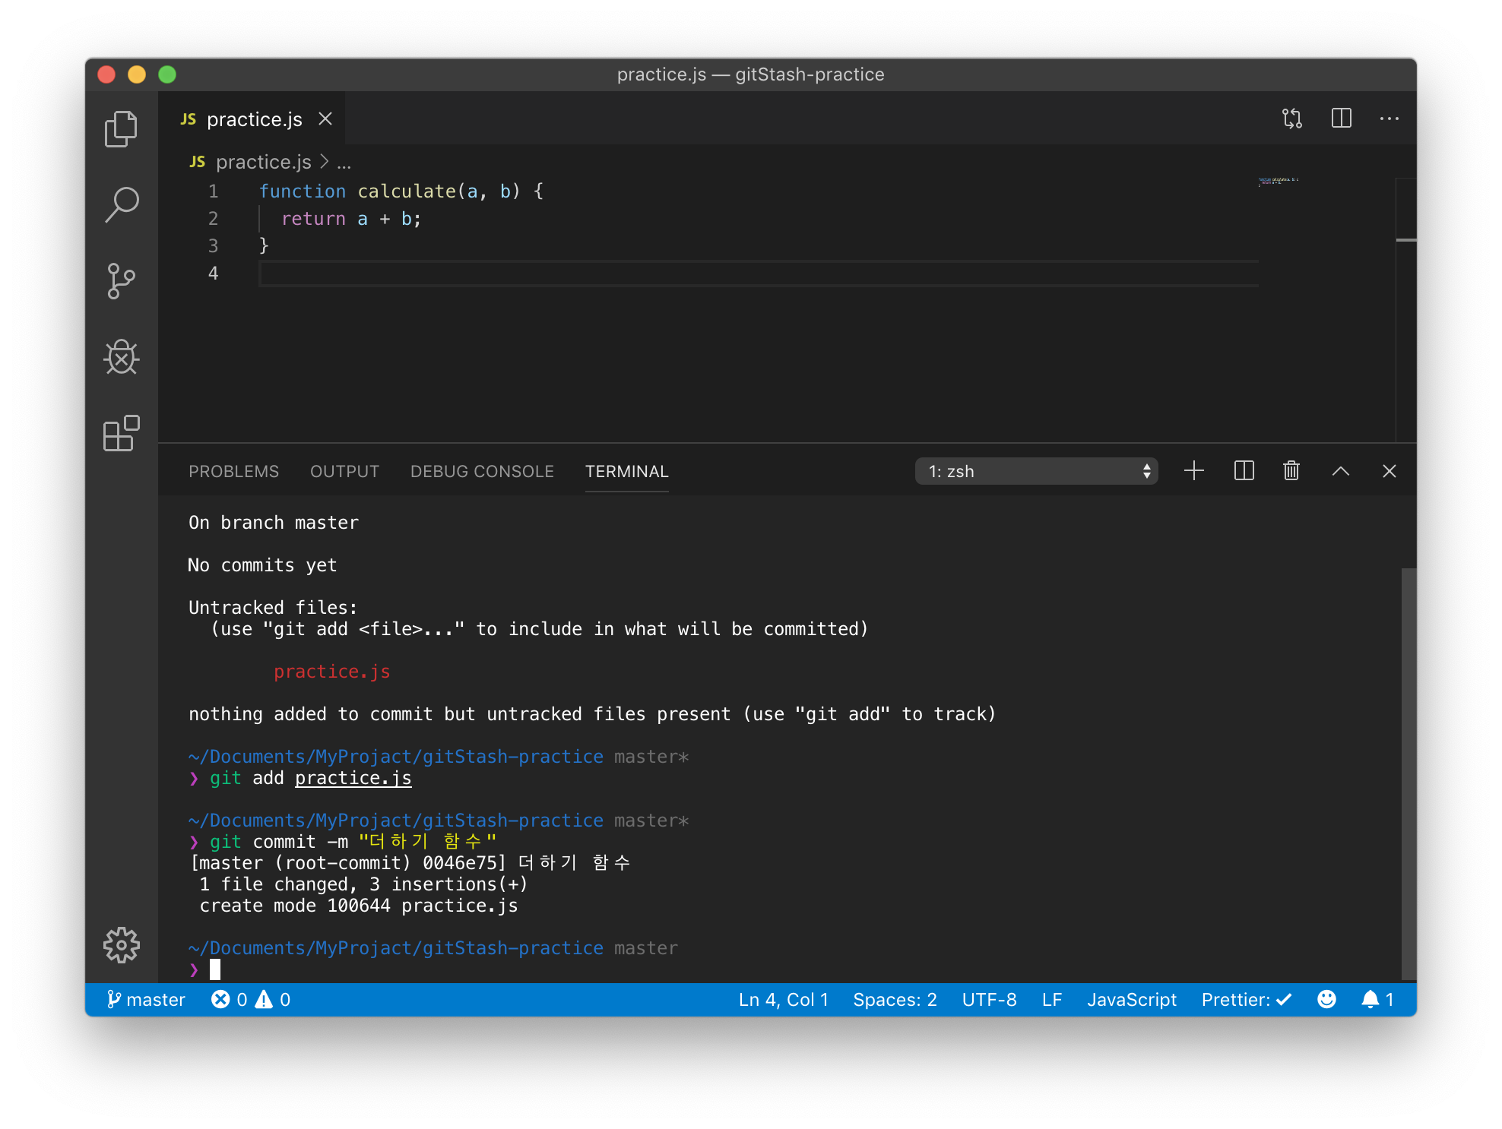Kill terminal with the trash icon
Viewport: 1502px width, 1129px height.
click(1291, 471)
